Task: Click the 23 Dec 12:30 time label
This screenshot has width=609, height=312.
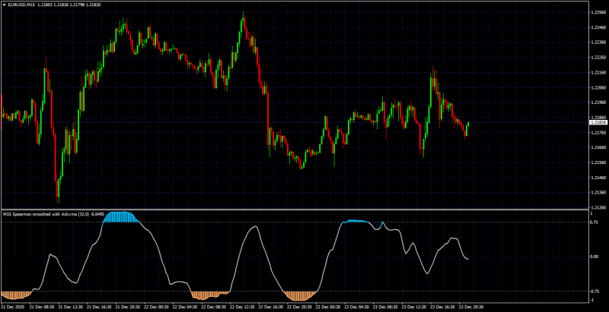Action: (416, 306)
